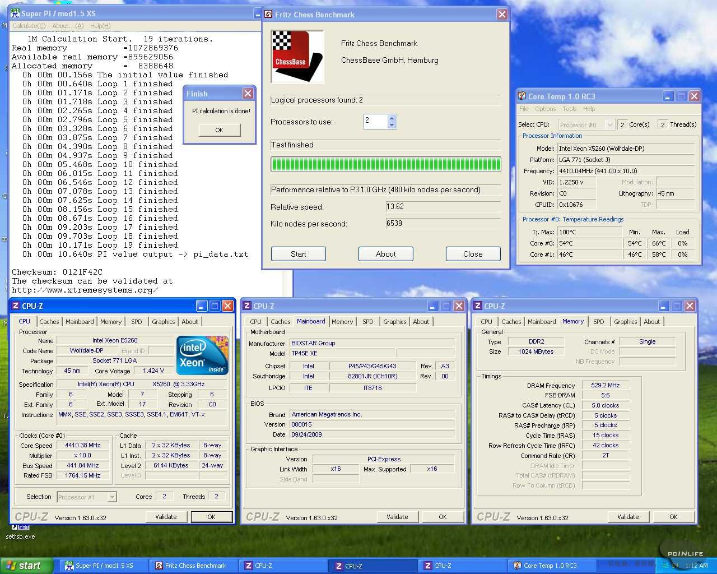Screen dimensions: 717x574
Task: Open Tools menu in Core Temp
Action: (x=570, y=109)
